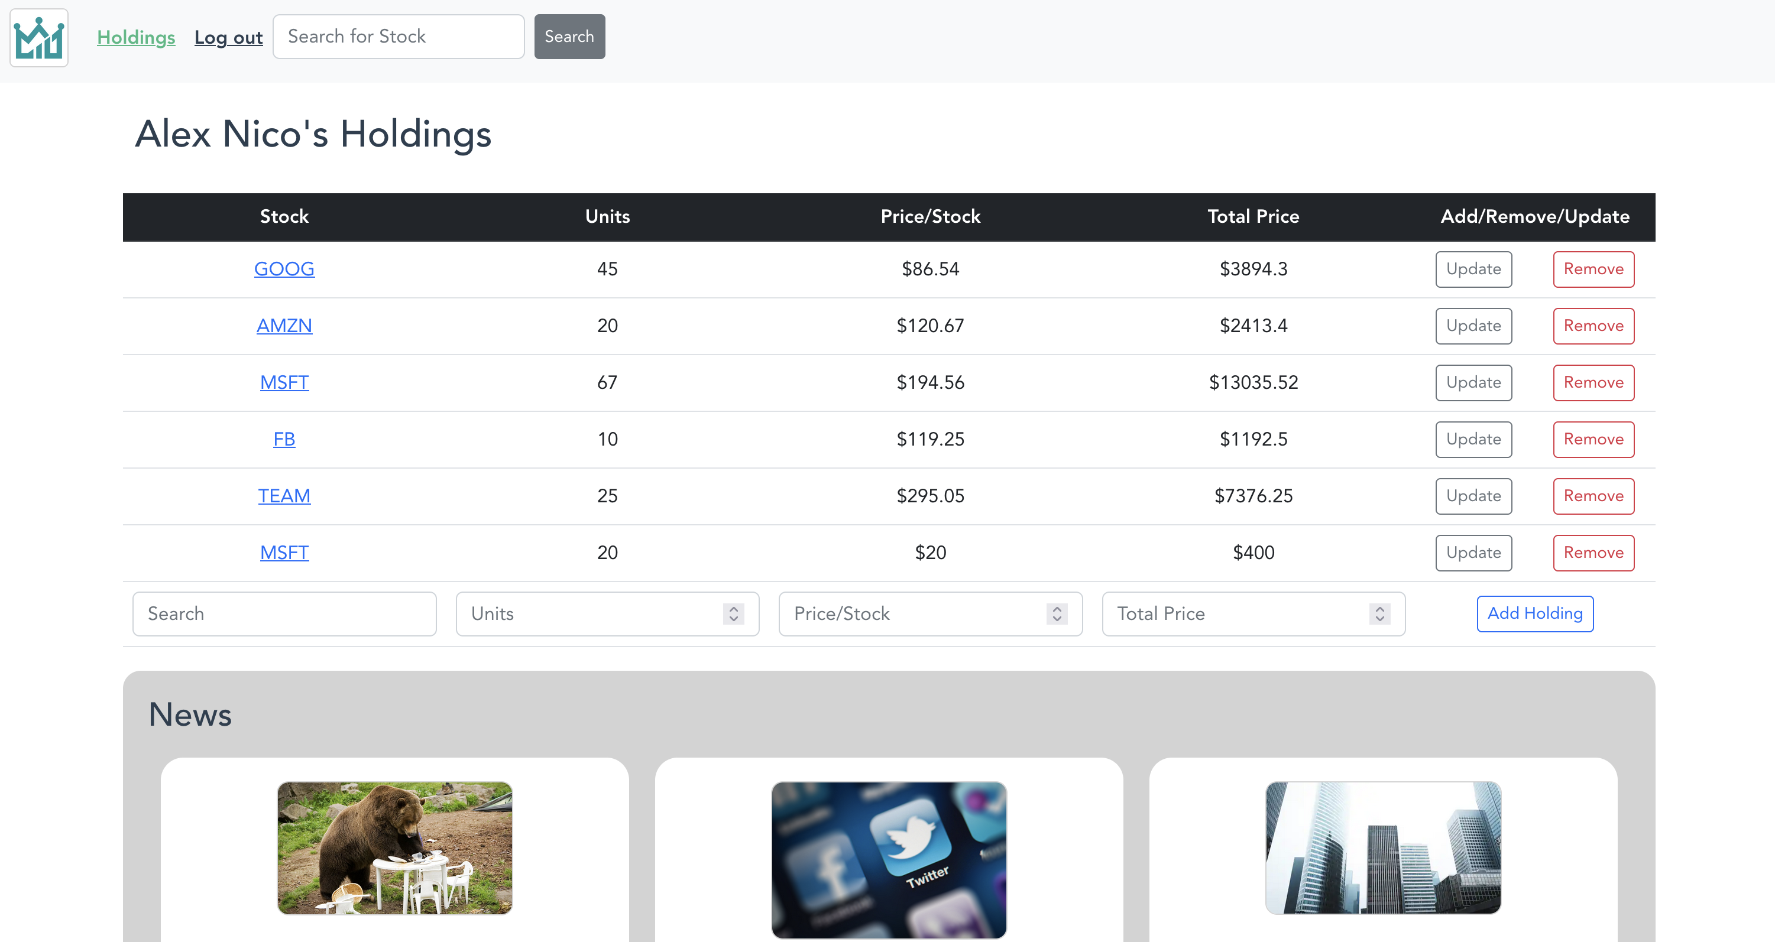Focus the Search for Stock field
Image resolution: width=1775 pixels, height=942 pixels.
coord(399,37)
